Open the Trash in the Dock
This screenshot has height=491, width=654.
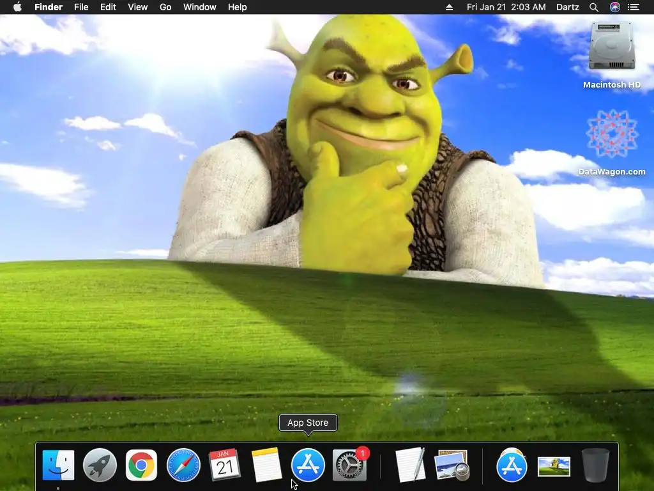[596, 465]
